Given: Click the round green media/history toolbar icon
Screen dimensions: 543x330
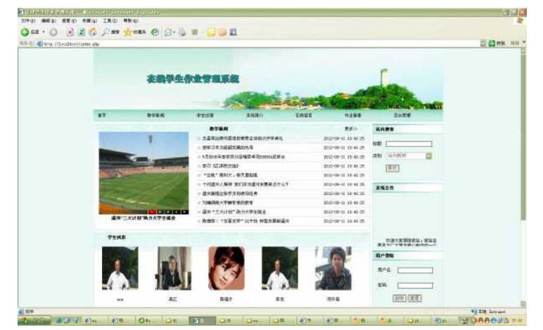Looking at the screenshot, I should (155, 32).
